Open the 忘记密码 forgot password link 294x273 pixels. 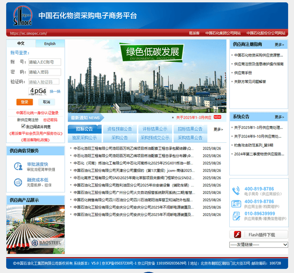(x=51, y=120)
